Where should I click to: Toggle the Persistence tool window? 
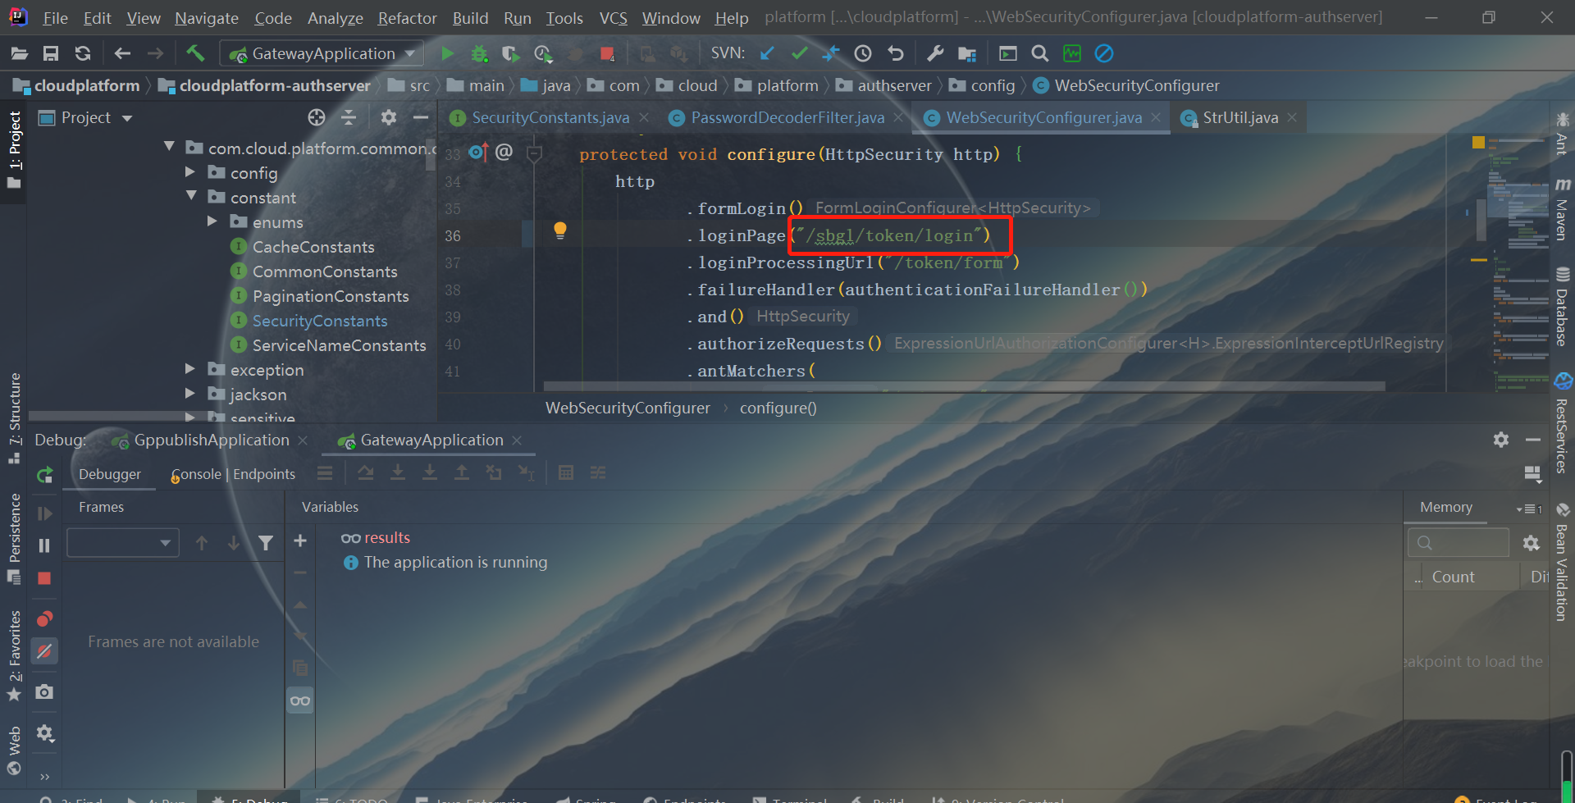tap(14, 538)
